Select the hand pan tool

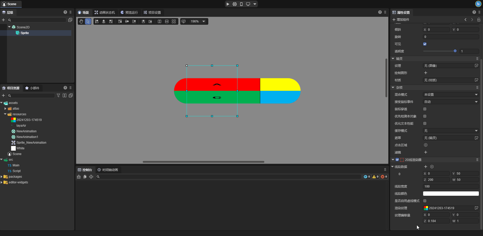coord(81,21)
